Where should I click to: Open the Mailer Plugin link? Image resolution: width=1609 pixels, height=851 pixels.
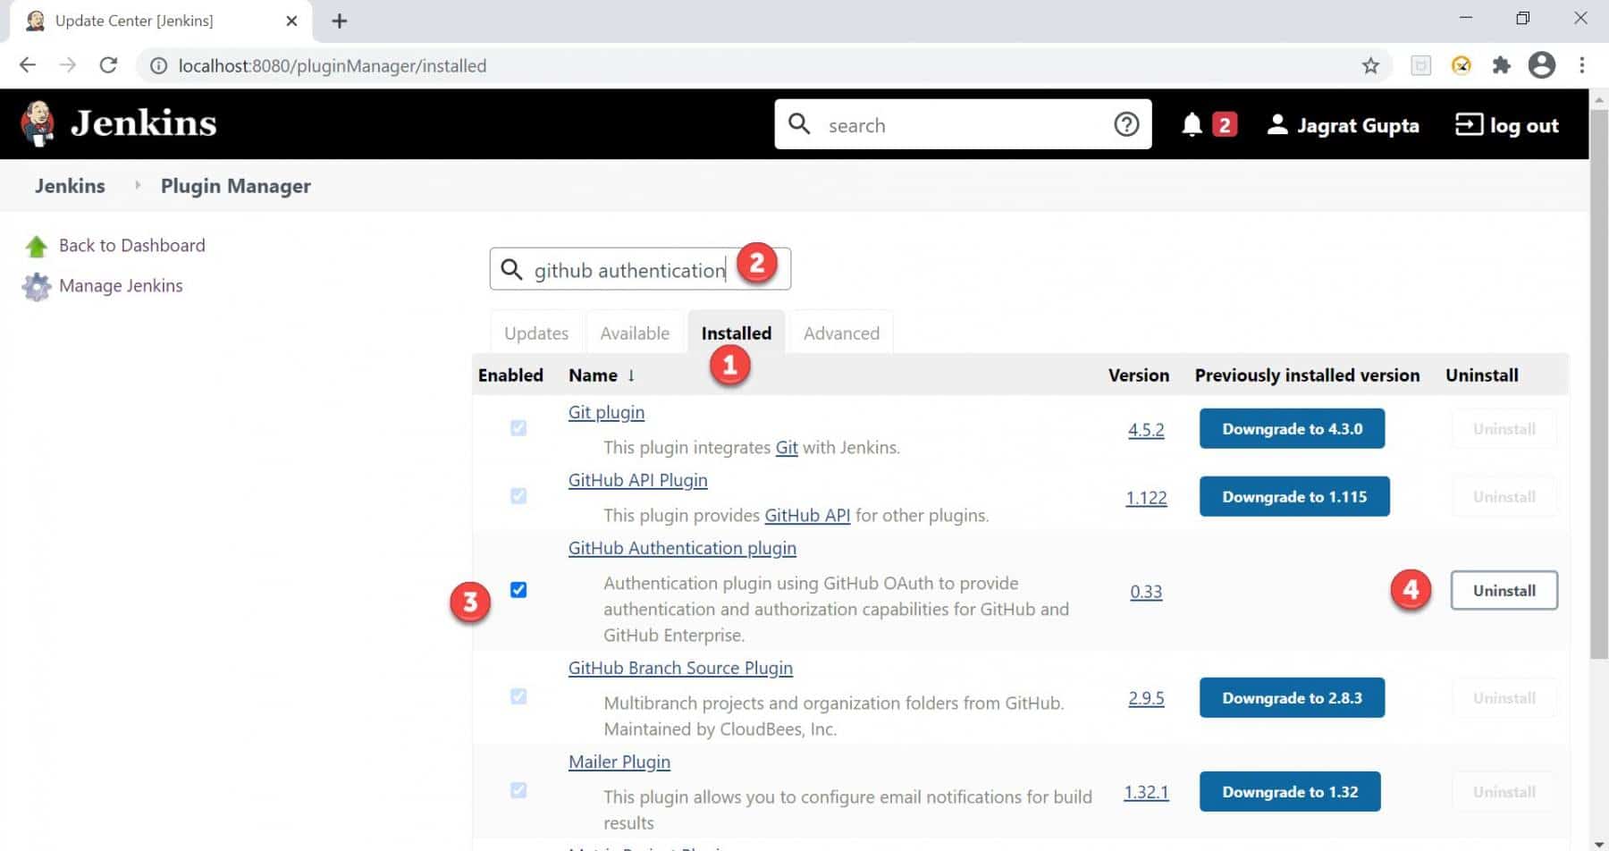619,762
